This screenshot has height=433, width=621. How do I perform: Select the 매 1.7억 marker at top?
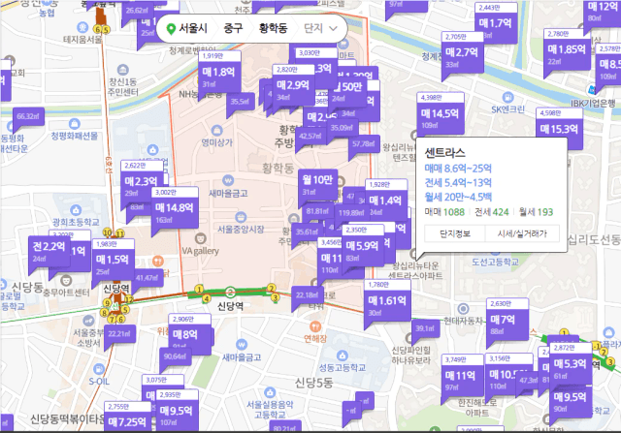pos(496,23)
